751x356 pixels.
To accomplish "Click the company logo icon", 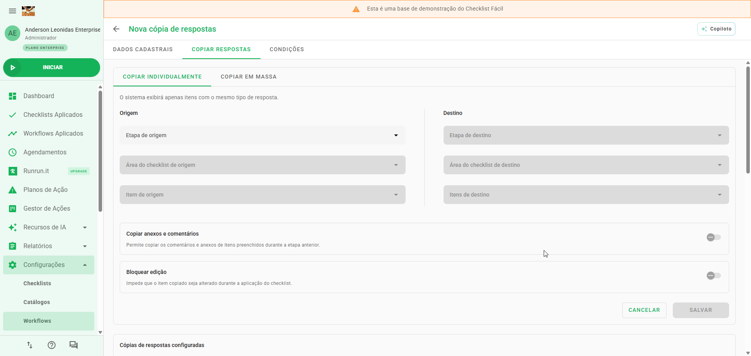I will pyautogui.click(x=28, y=11).
